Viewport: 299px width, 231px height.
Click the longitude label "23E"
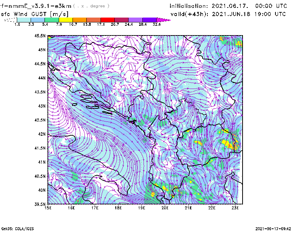pos(235,208)
